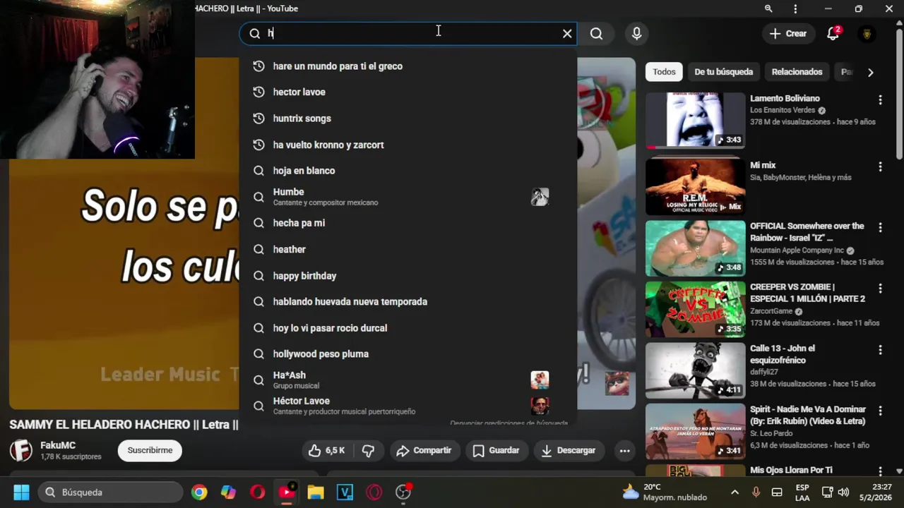This screenshot has height=508, width=904.
Task: Click the browser zoom magnifier in title bar
Action: 768,8
